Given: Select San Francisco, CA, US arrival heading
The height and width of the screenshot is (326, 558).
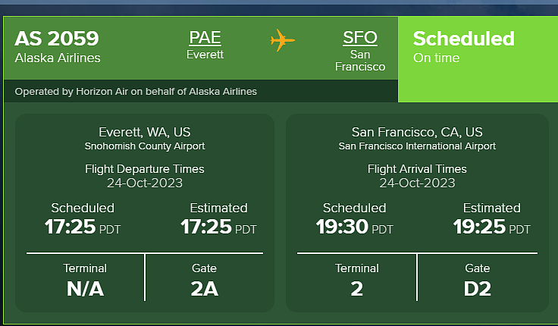Looking at the screenshot, I should coord(417,132).
